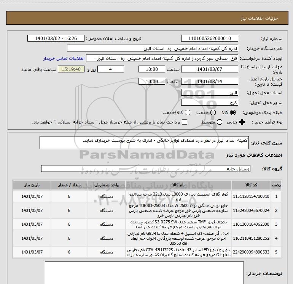Click the نام کالا column header
This screenshot has height=284, width=293.
(x=178, y=185)
